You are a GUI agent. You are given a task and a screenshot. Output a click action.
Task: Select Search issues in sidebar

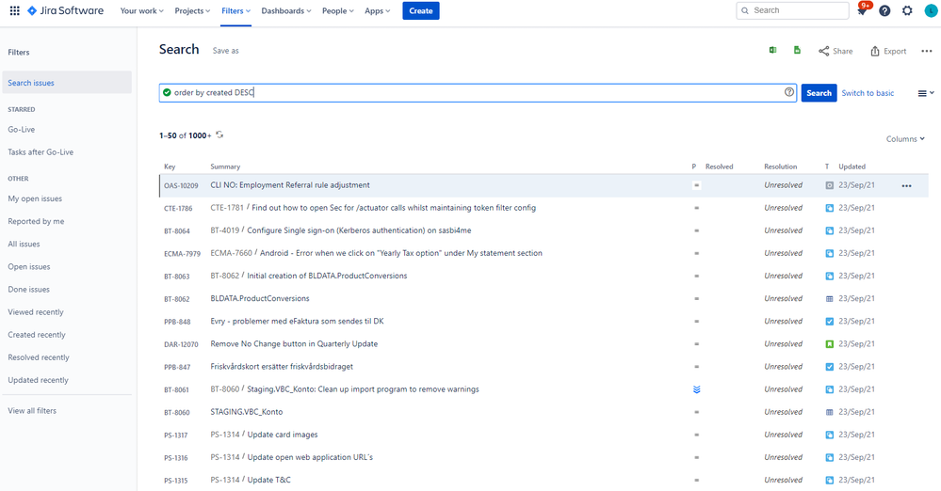(67, 83)
